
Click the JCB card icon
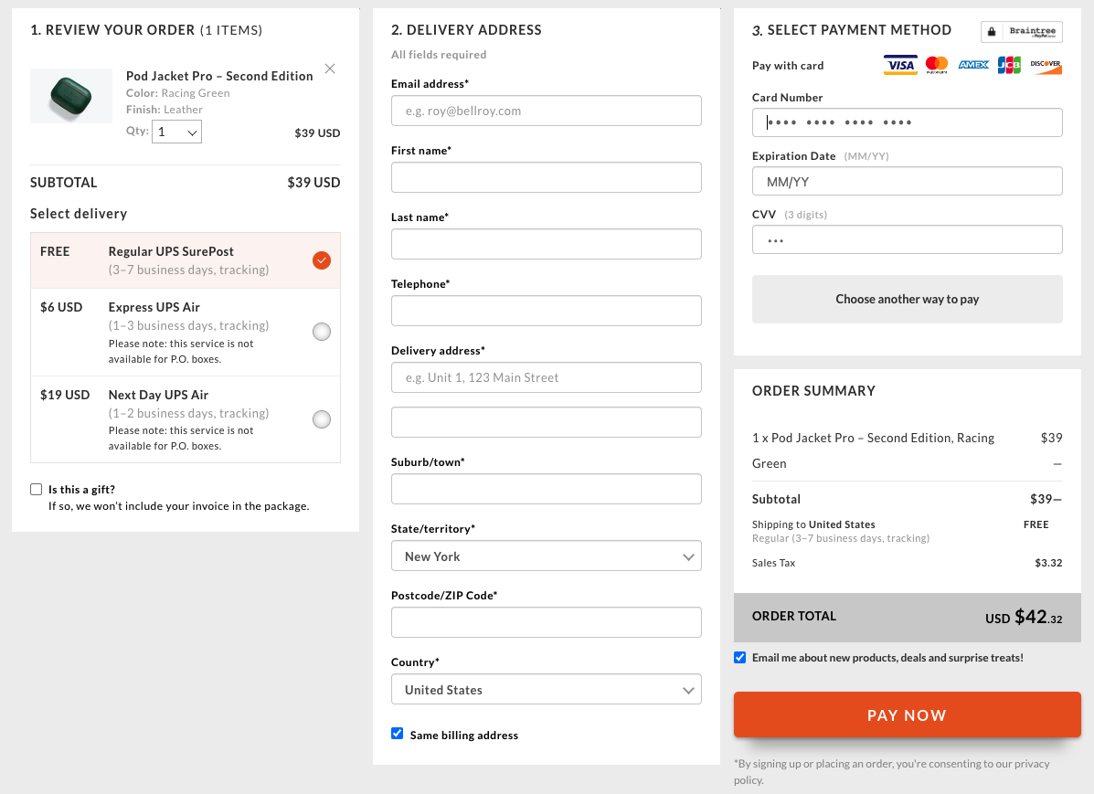coord(1009,65)
